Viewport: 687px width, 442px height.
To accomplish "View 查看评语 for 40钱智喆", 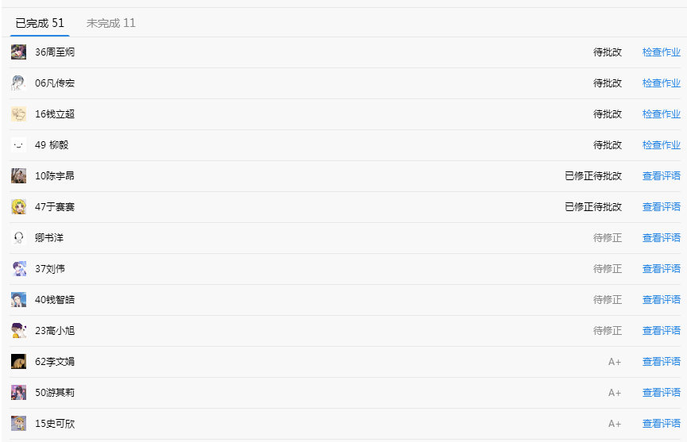I will 661,300.
